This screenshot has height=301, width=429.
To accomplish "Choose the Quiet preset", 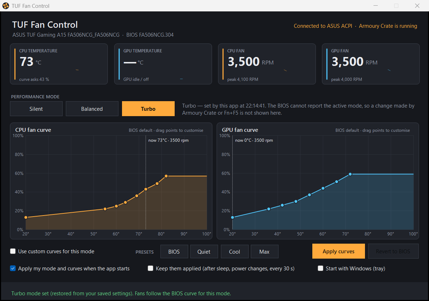I will point(204,251).
